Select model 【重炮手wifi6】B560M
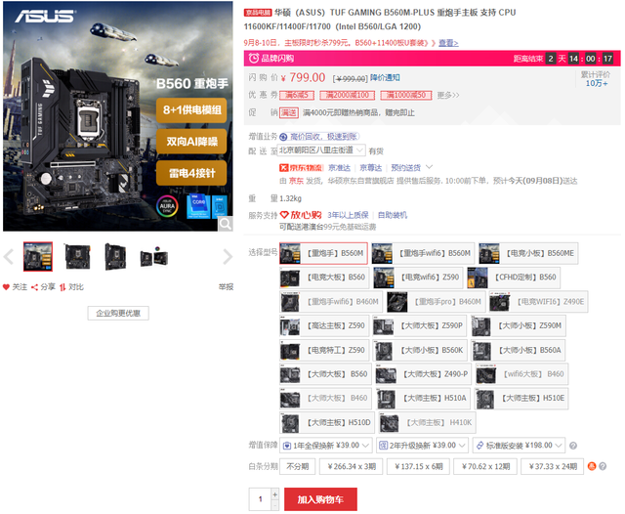 (x=423, y=253)
